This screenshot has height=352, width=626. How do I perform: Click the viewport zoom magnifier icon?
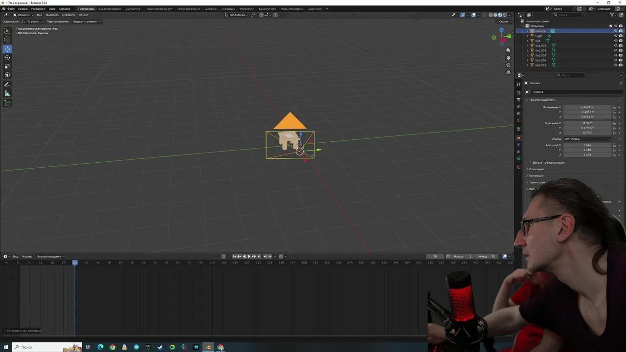(x=508, y=50)
